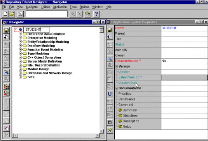
Task: Click the blue question mark Help icon
Action: click(x=96, y=14)
